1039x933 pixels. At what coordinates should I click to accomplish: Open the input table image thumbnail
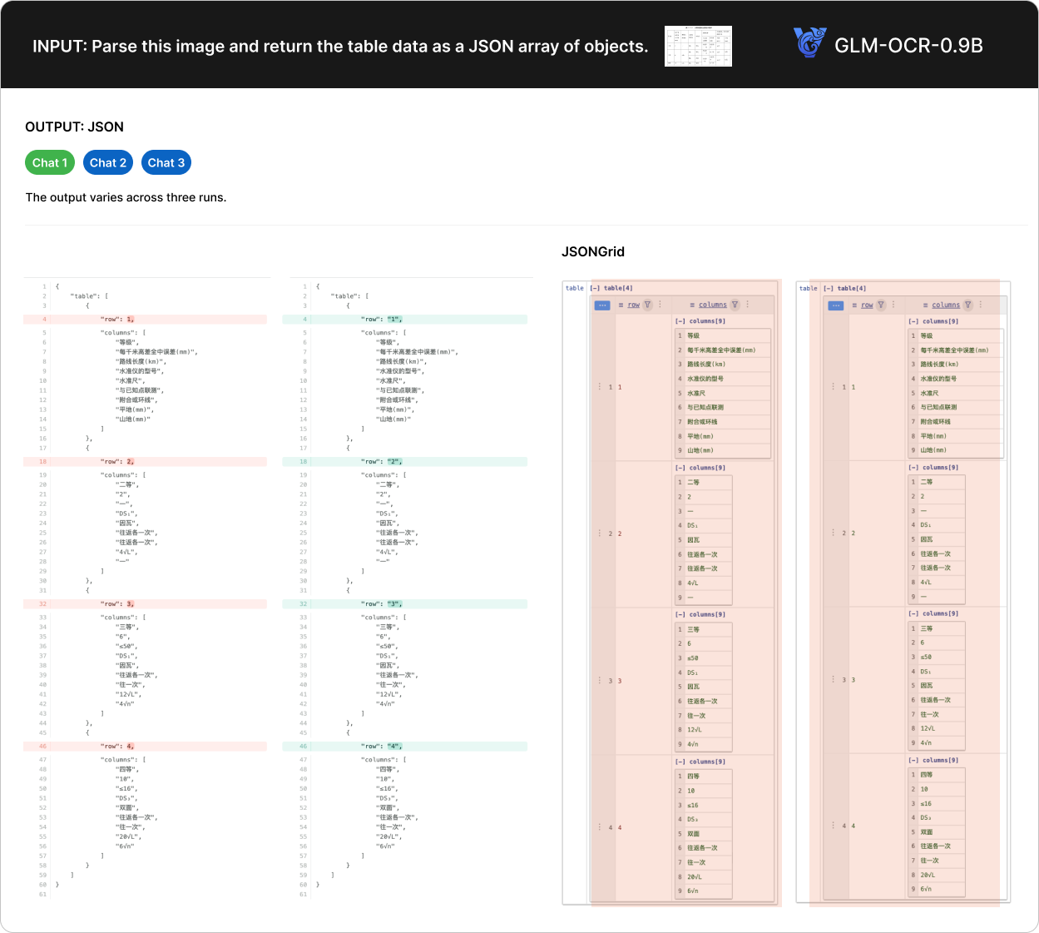tap(698, 46)
